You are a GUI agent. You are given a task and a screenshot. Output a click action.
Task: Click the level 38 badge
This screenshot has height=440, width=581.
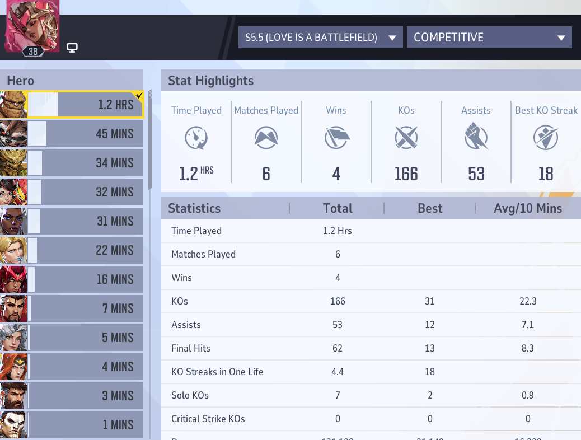coord(33,52)
